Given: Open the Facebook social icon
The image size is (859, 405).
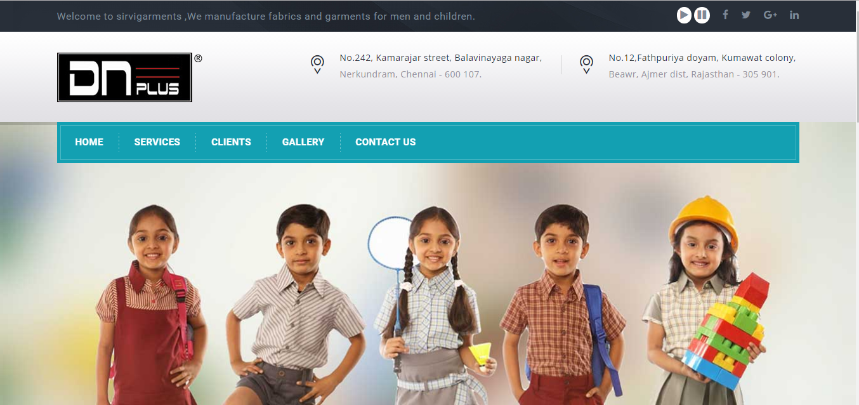Looking at the screenshot, I should (x=725, y=15).
